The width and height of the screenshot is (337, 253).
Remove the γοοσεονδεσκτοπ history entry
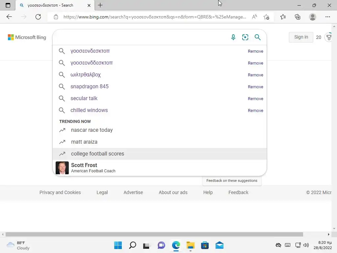[x=255, y=51]
